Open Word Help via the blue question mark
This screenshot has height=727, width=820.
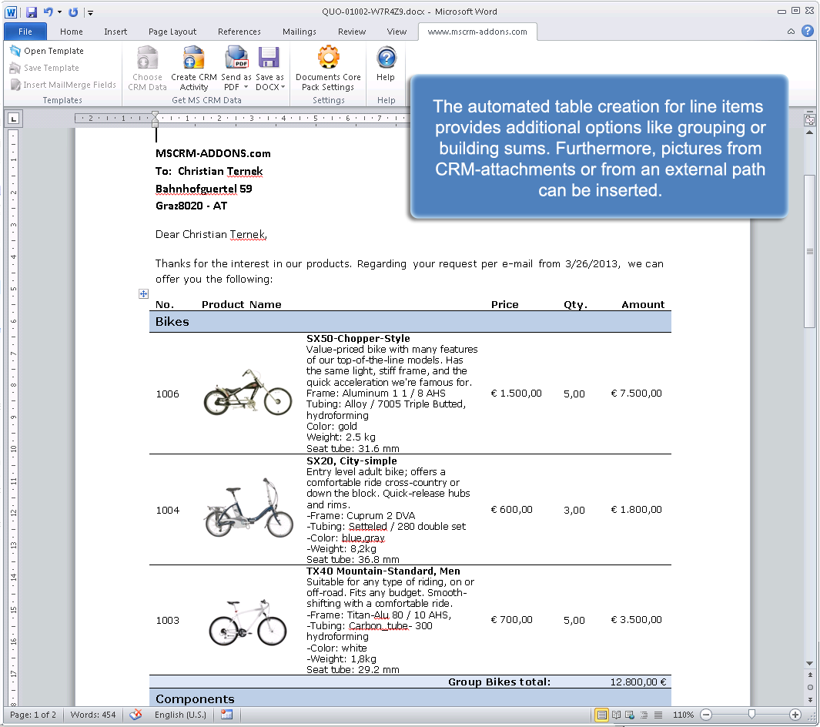[808, 32]
